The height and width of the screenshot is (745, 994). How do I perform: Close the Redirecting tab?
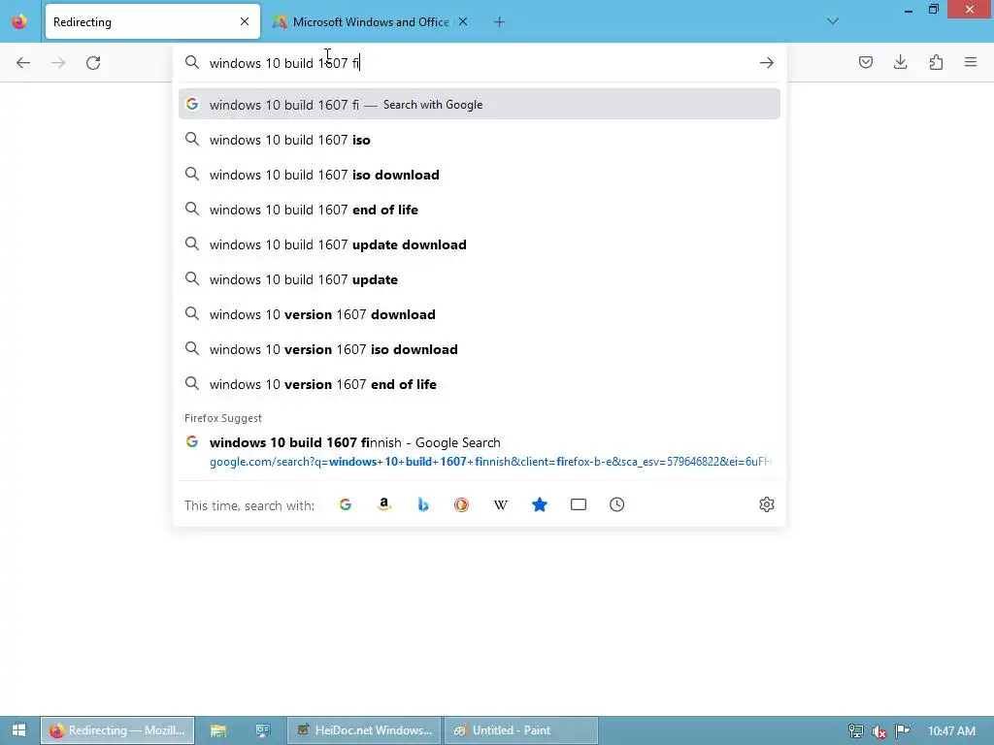click(245, 21)
